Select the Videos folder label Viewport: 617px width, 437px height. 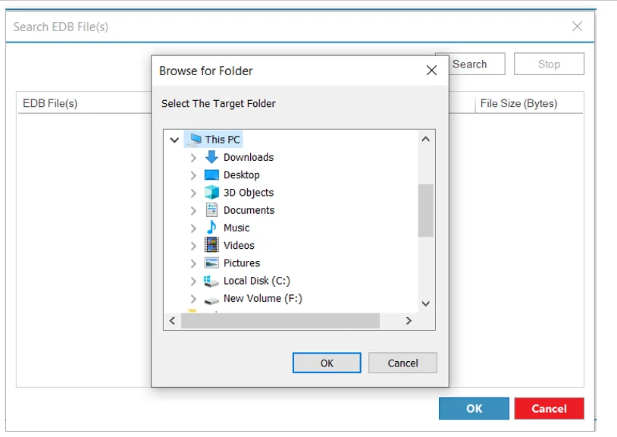point(239,245)
